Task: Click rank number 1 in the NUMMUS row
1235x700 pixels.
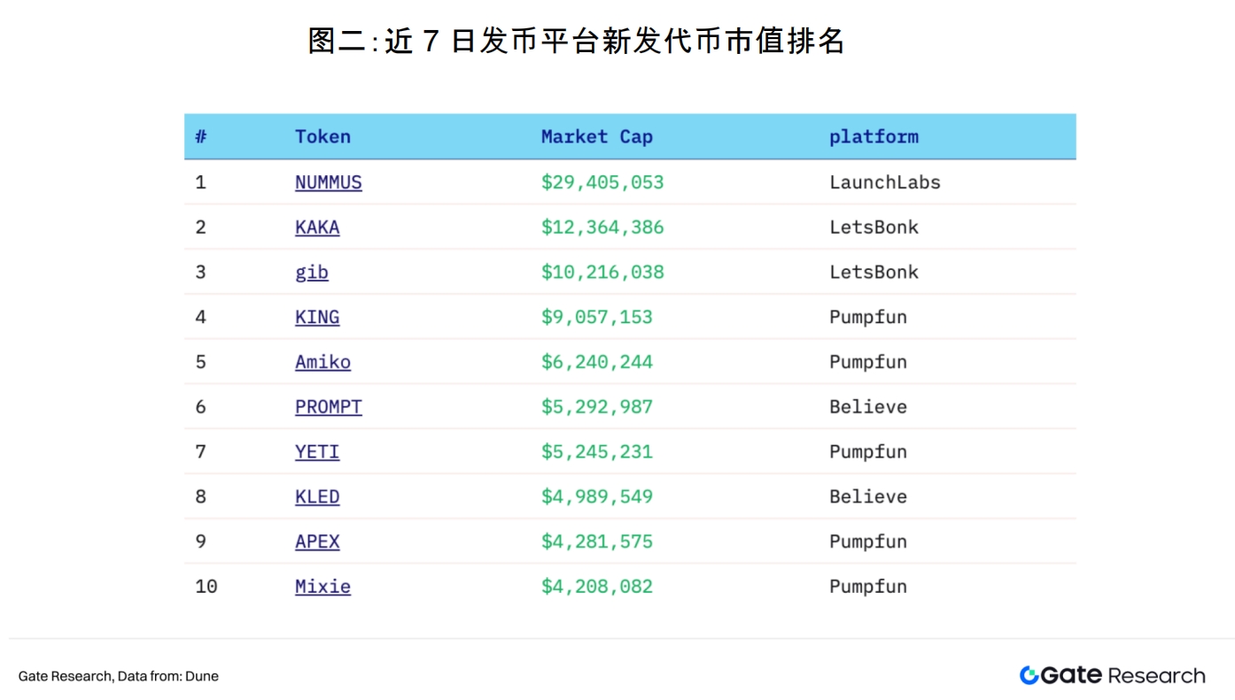Action: coord(200,182)
